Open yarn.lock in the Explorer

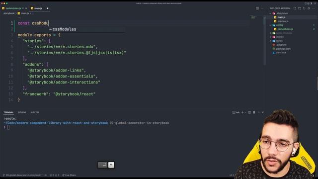[281, 53]
